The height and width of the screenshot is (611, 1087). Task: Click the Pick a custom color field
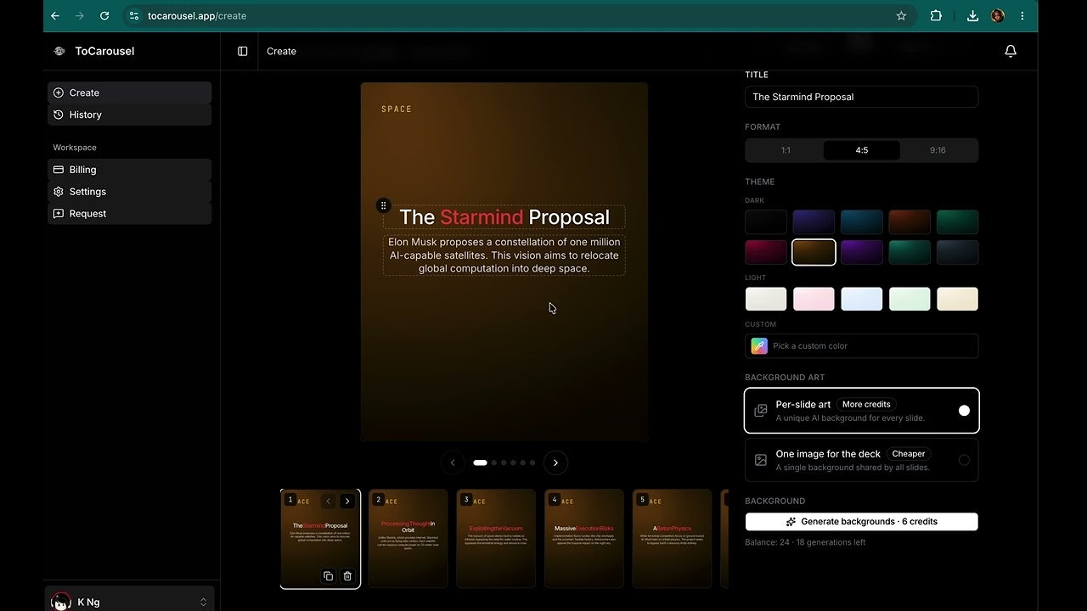click(x=862, y=345)
